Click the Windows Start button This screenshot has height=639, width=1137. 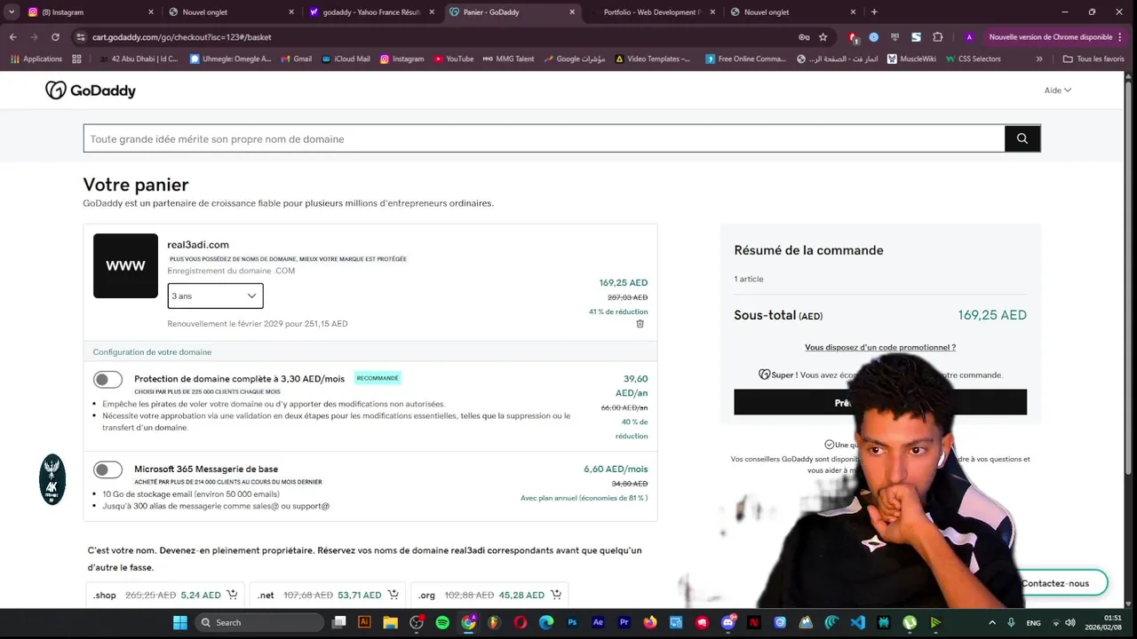180,623
